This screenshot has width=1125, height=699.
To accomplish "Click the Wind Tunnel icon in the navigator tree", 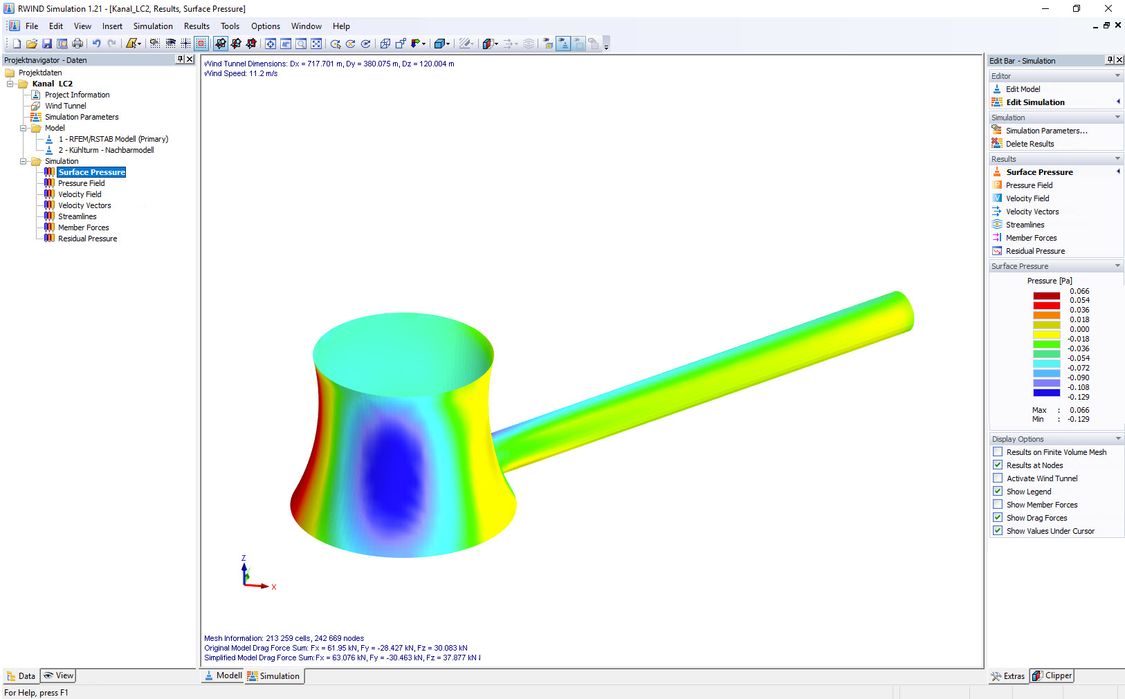I will [x=36, y=106].
